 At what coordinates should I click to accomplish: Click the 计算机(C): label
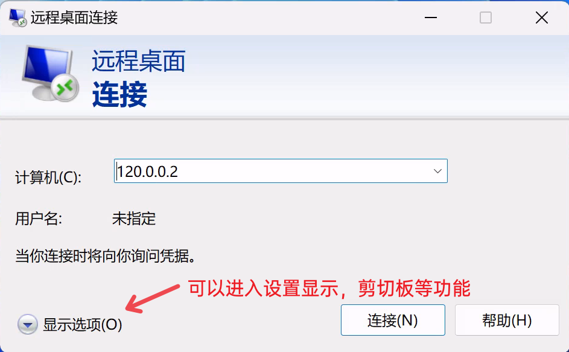[48, 178]
